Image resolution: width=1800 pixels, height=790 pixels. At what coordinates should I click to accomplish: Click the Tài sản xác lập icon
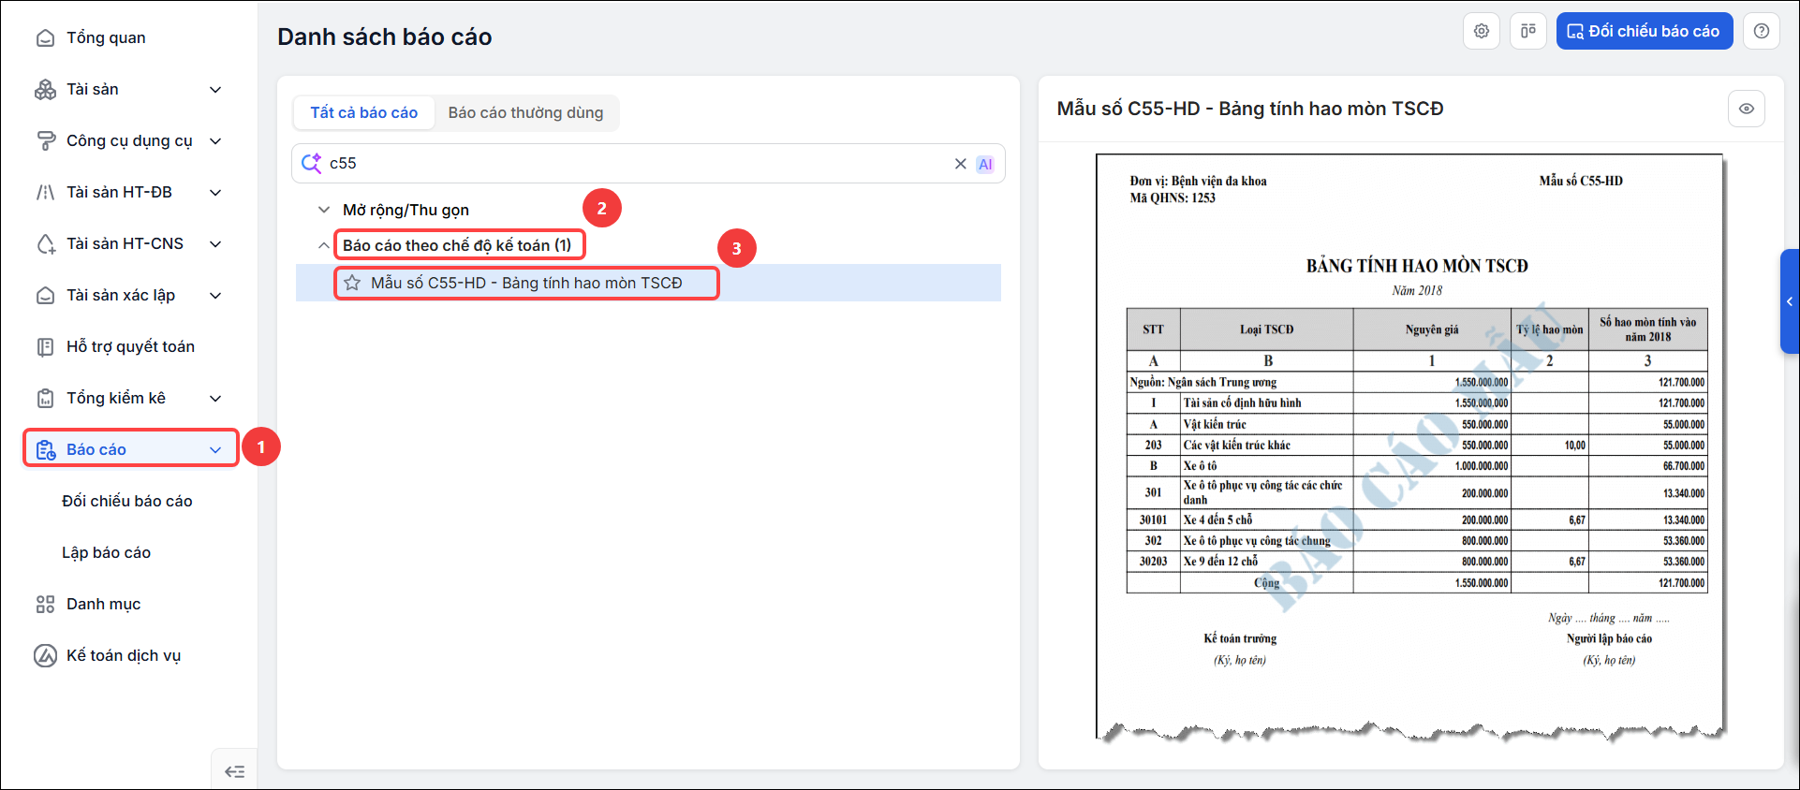pos(45,295)
